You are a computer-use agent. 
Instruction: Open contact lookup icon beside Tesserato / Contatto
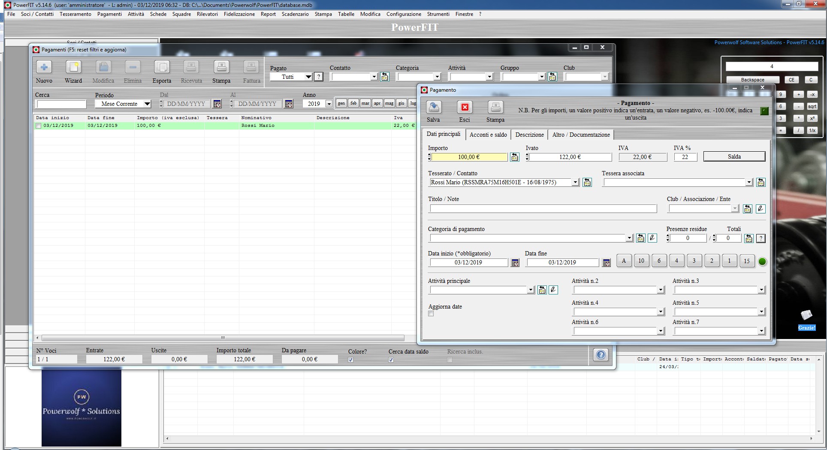[x=587, y=183]
